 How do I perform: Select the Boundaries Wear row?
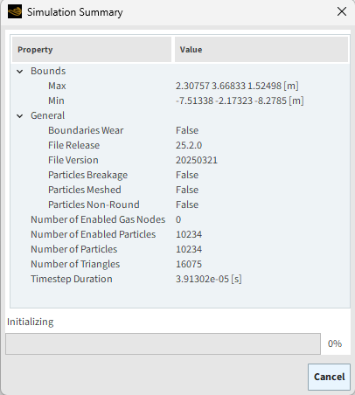(180, 130)
